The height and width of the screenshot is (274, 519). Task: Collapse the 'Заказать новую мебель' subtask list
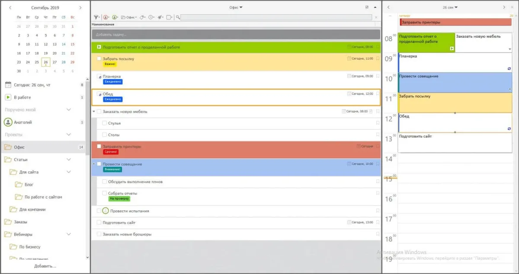click(94, 111)
